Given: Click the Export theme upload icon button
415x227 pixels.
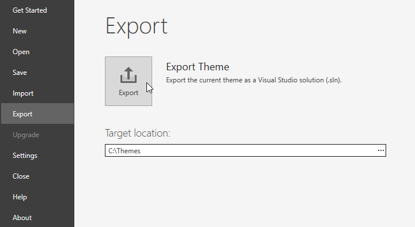Looking at the screenshot, I should tap(129, 81).
